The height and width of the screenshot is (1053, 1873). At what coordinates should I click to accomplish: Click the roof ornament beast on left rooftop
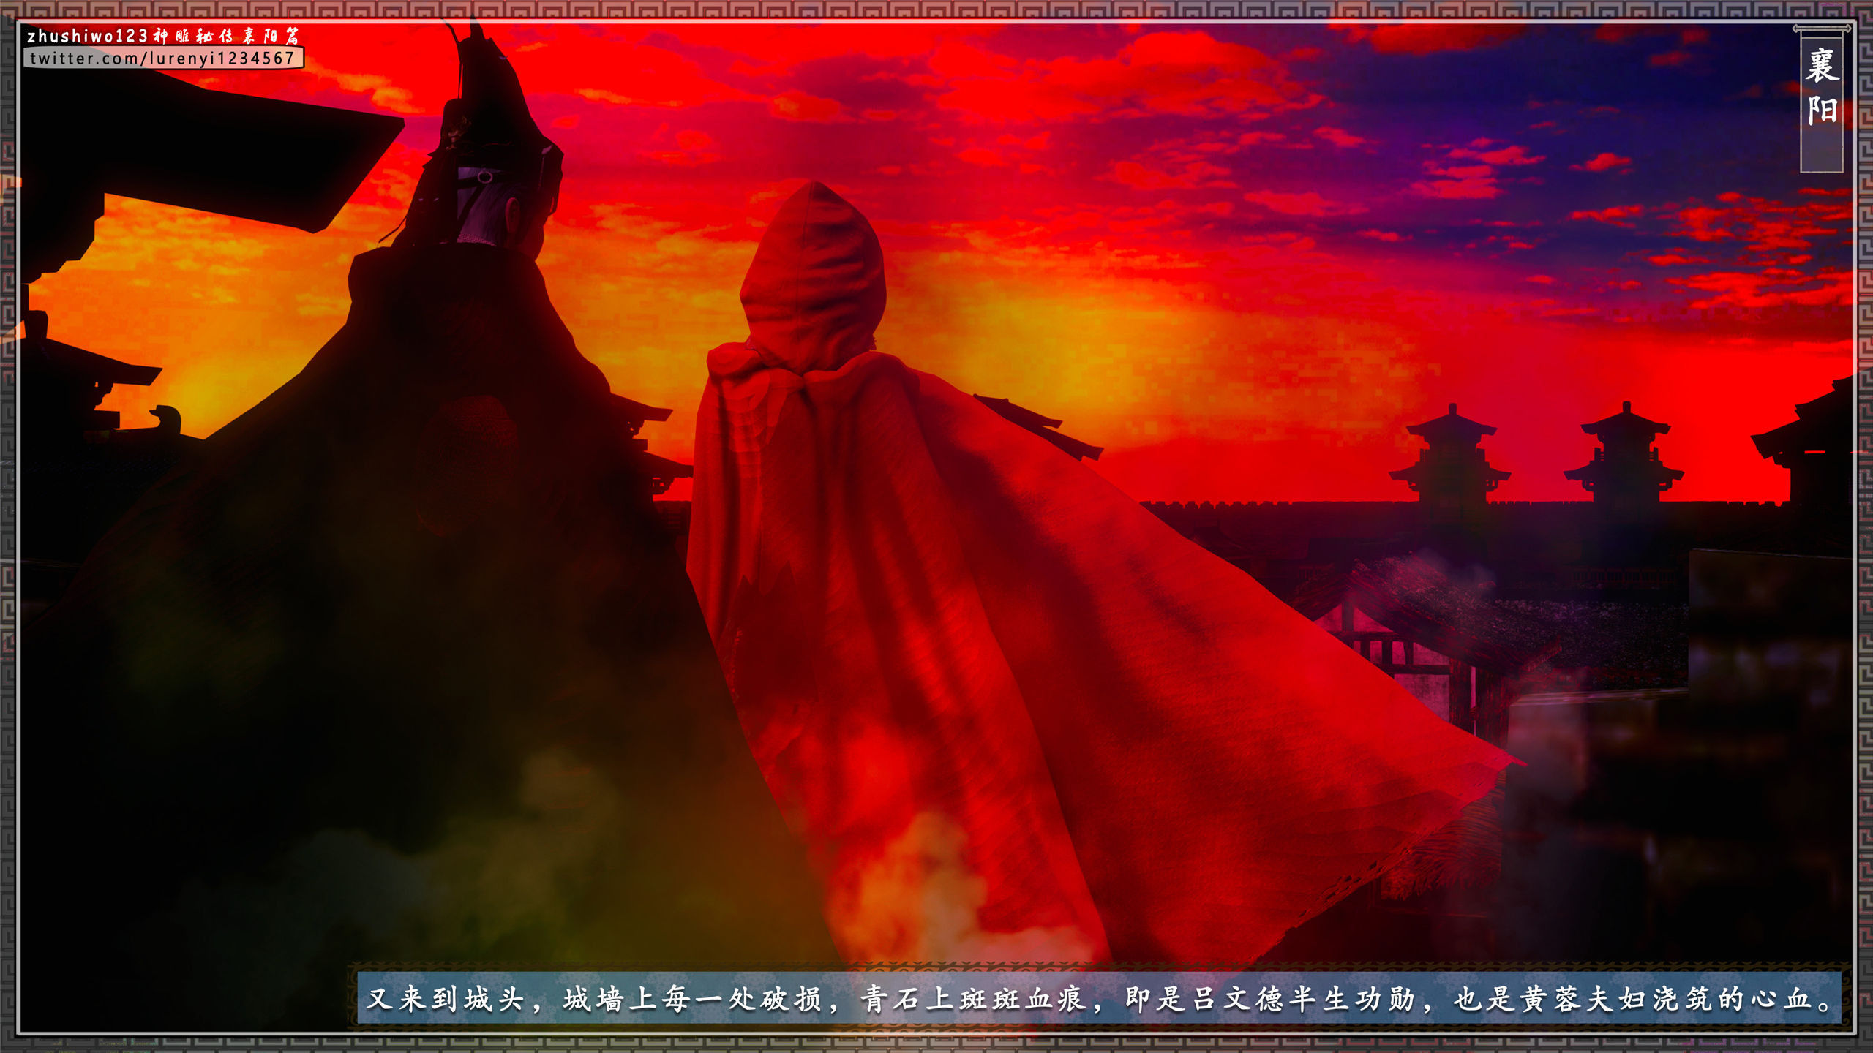[x=167, y=418]
